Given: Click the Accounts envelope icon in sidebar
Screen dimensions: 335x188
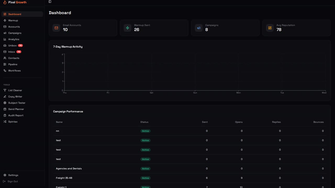Looking at the screenshot, I should [5, 27].
